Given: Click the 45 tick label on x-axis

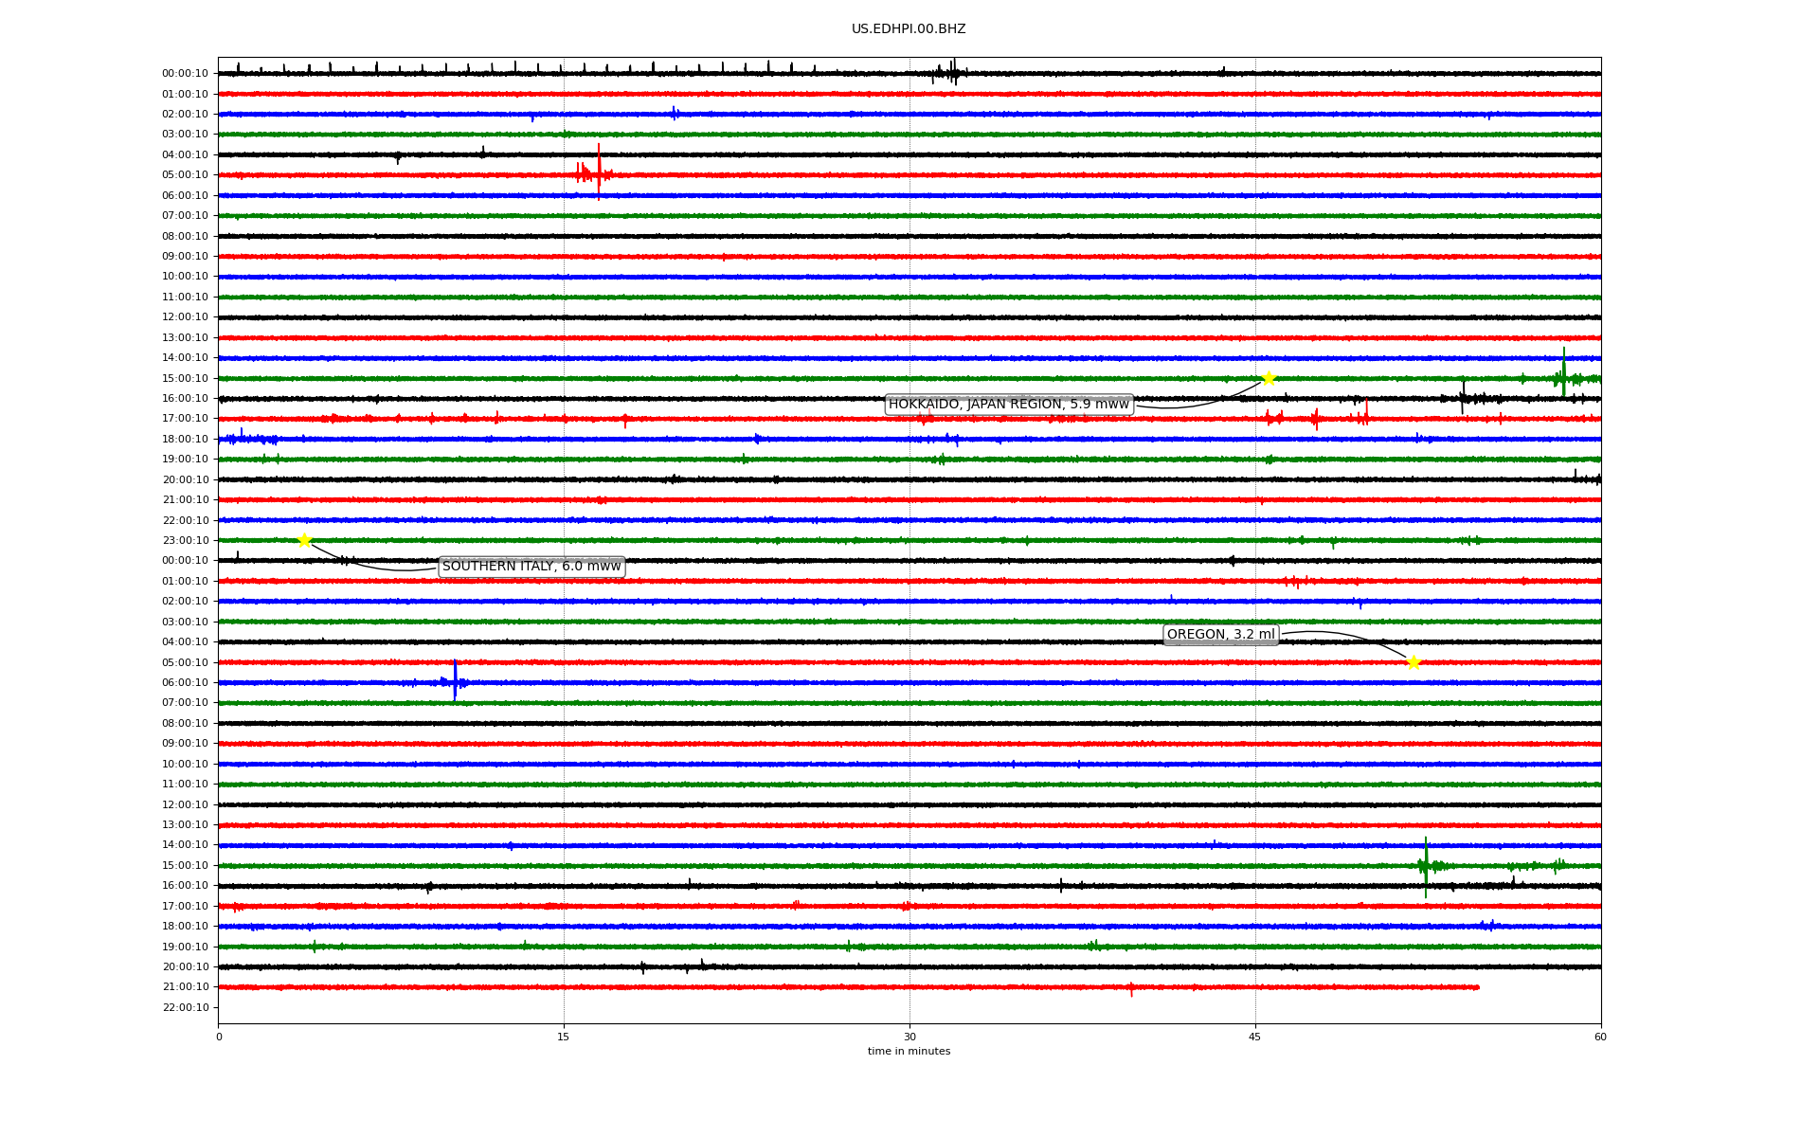Looking at the screenshot, I should point(1254,1037).
